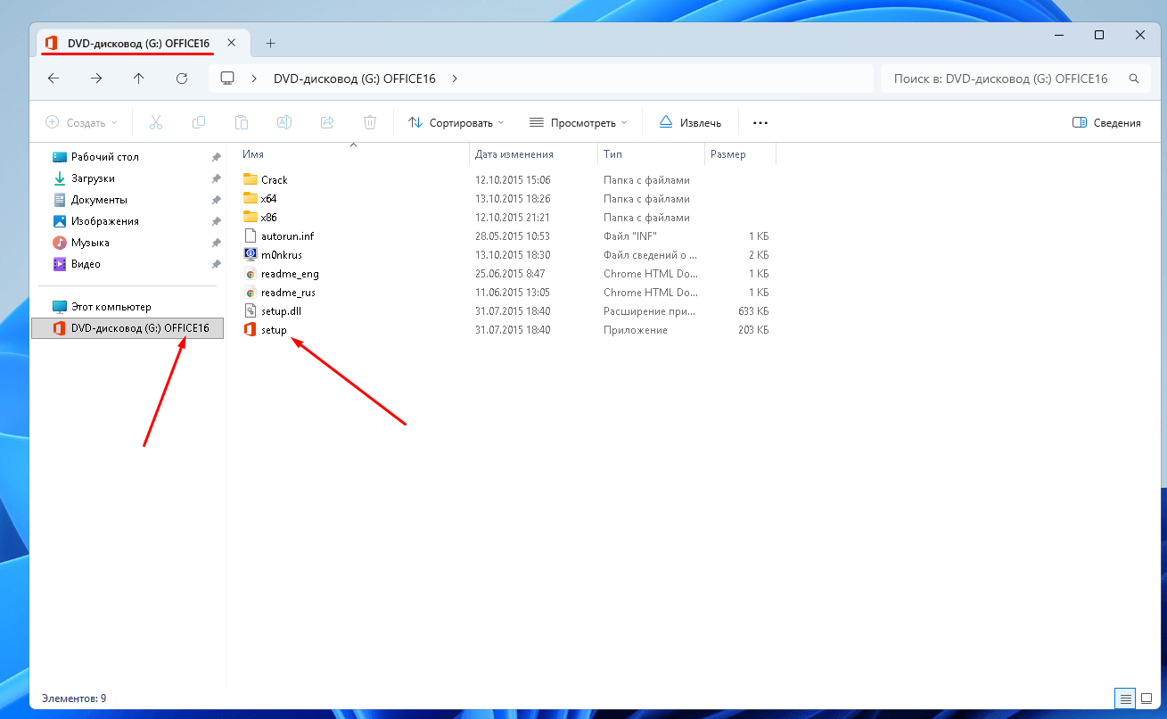The width and height of the screenshot is (1167, 719).
Task: Expand the chevron before DVD-дисковод in address bar
Action: [x=255, y=79]
